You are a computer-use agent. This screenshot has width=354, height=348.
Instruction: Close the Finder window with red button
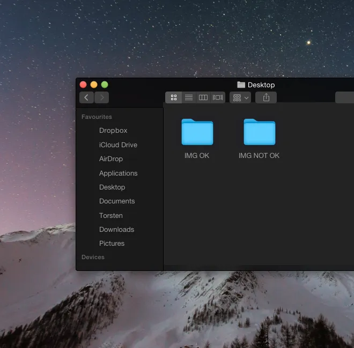pyautogui.click(x=83, y=85)
